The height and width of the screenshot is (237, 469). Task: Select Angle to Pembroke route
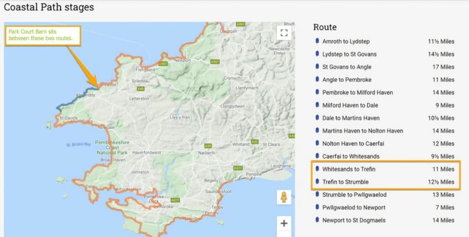[x=346, y=80]
